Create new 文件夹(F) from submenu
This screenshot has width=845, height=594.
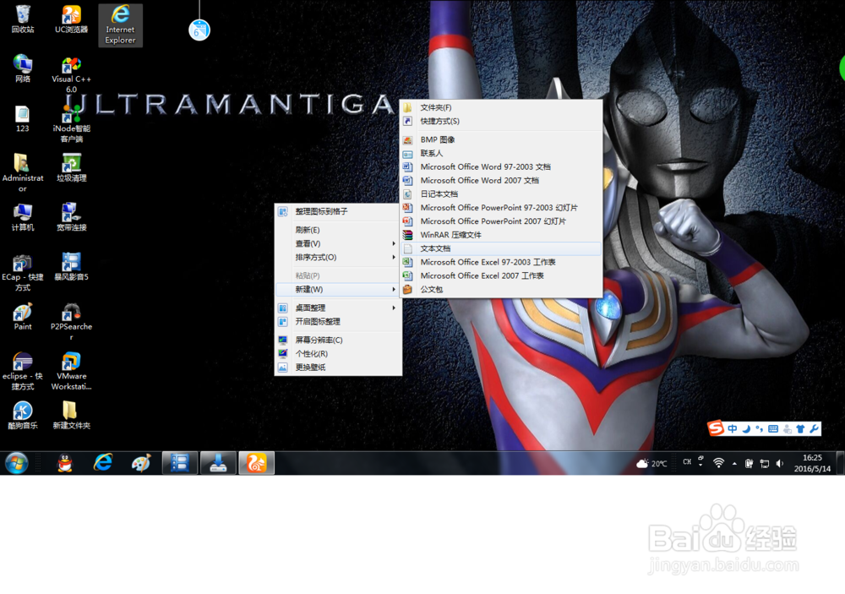coord(501,108)
